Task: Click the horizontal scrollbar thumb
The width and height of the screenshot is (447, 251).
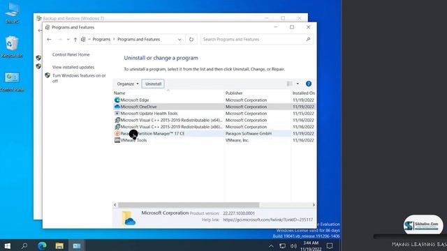Action: click(x=189, y=205)
